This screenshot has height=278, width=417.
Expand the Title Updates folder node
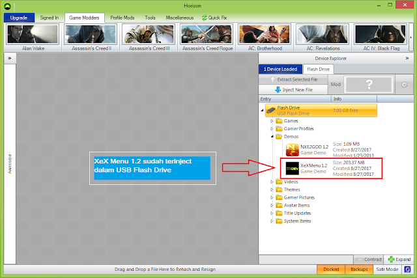point(272,213)
